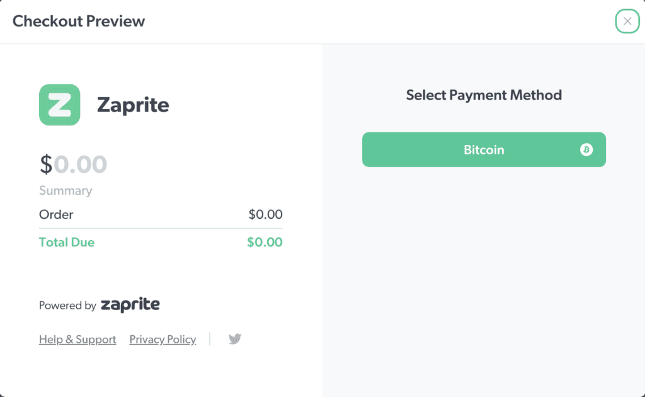Click the Zaprite merchant name text
Image resolution: width=645 pixels, height=397 pixels.
click(133, 105)
